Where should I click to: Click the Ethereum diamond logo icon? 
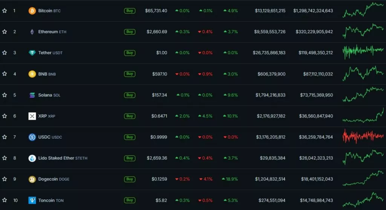pyautogui.click(x=32, y=32)
